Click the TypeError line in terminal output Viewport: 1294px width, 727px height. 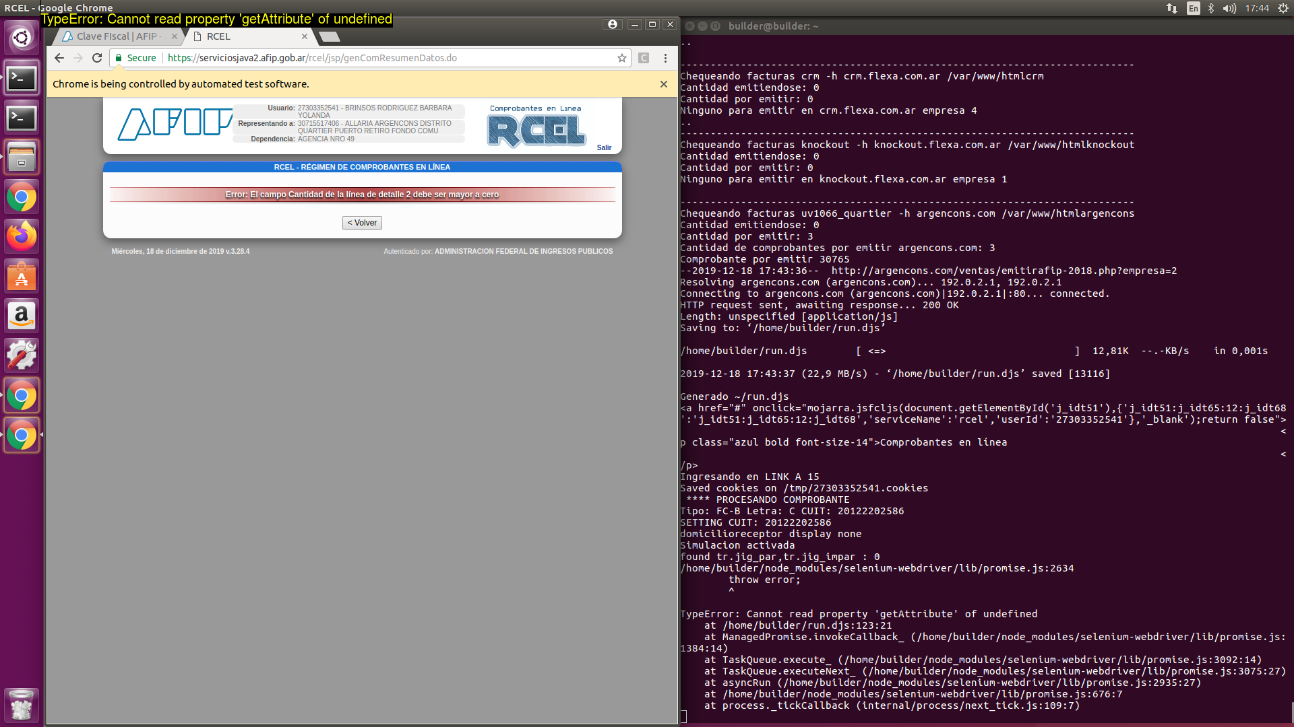point(859,614)
